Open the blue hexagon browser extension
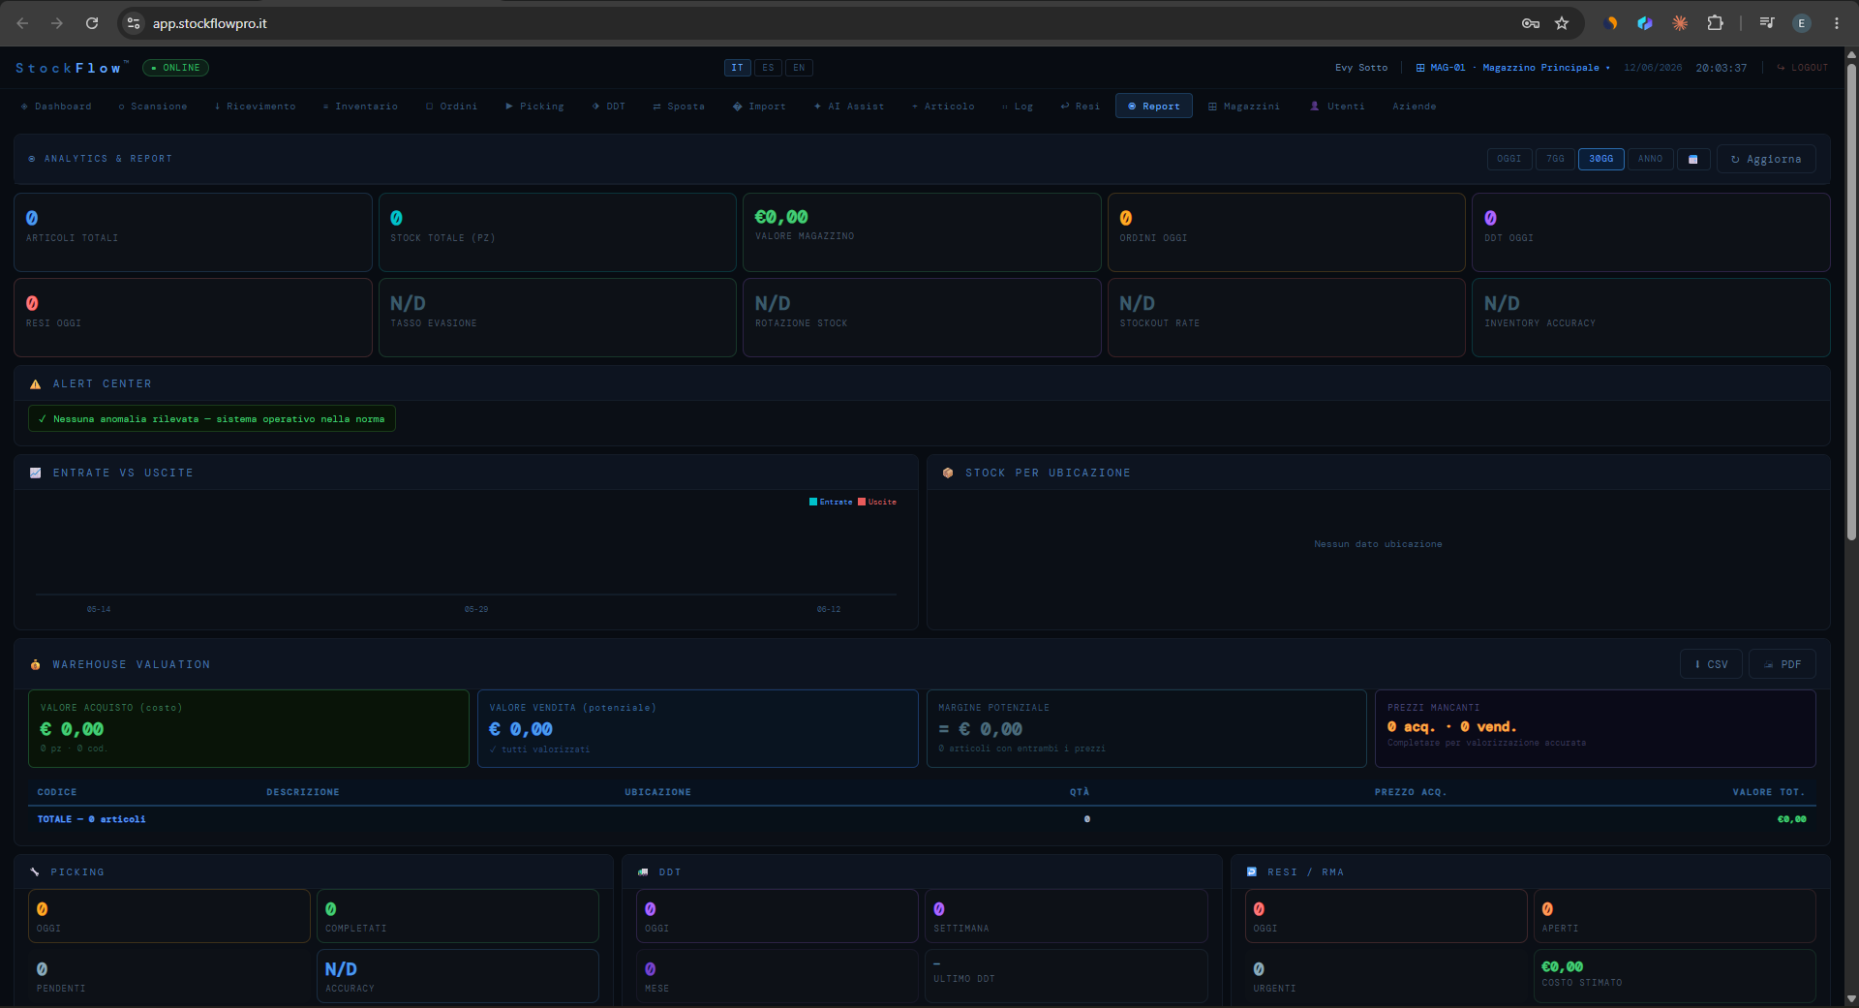The height and width of the screenshot is (1008, 1859). 1645,23
